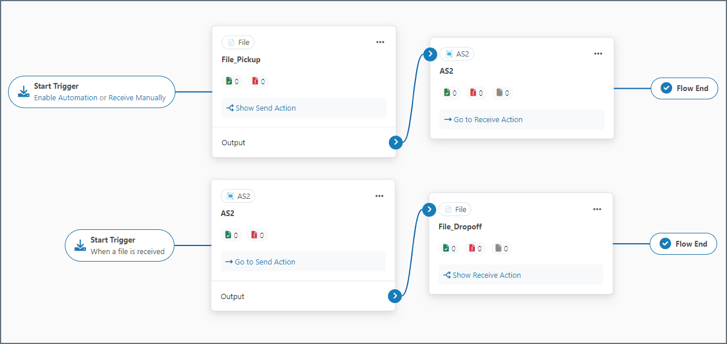Open the bottom-left AS2 node ellipsis menu

379,196
